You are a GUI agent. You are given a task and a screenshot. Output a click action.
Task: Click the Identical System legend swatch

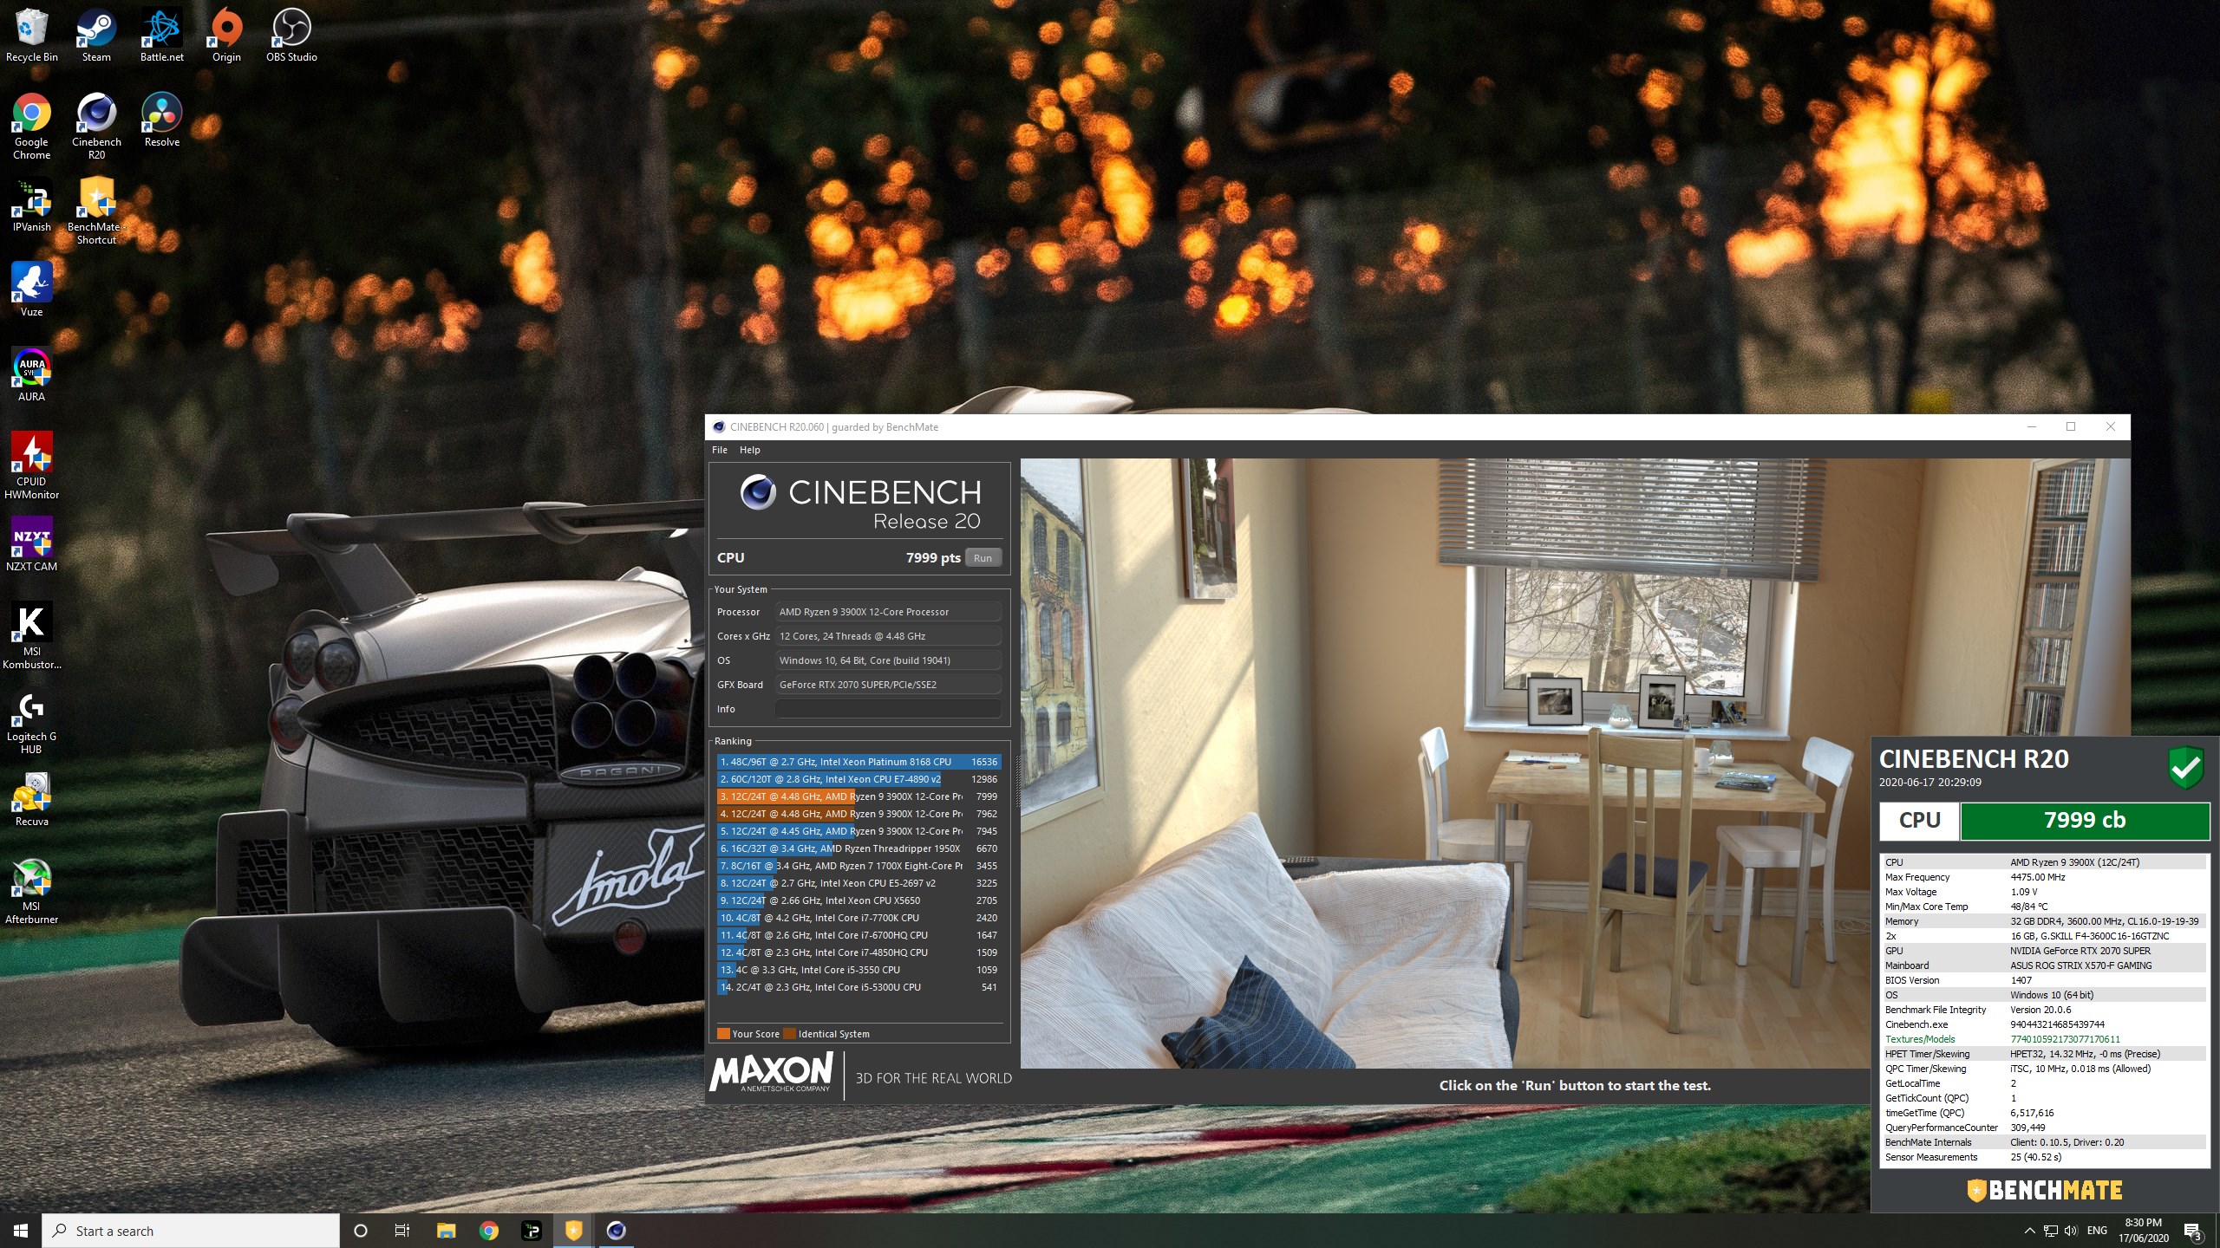coord(789,1034)
